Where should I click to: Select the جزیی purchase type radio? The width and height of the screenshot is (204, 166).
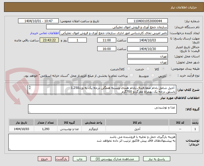(x=170, y=75)
